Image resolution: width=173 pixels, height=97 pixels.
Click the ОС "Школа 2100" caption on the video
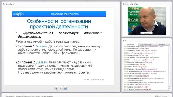pos(147,33)
